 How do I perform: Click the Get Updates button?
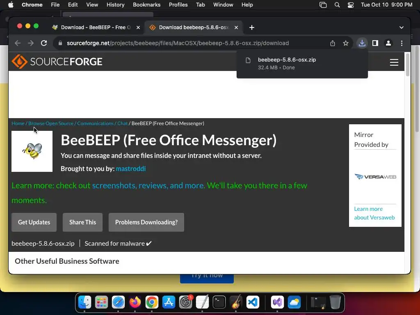click(34, 222)
